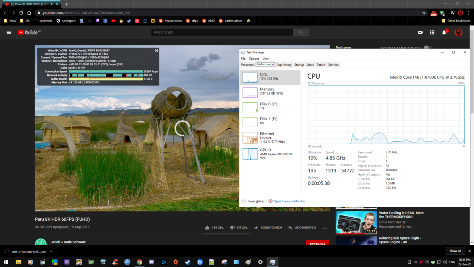Screen dimensions: 474x267
Task: Open the YouTube apps grid icon
Action: tap(432, 32)
